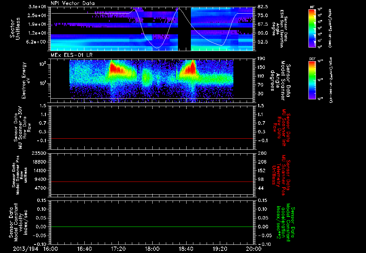
Task: Click the 14100 scanner position tick label
Action: point(39,170)
